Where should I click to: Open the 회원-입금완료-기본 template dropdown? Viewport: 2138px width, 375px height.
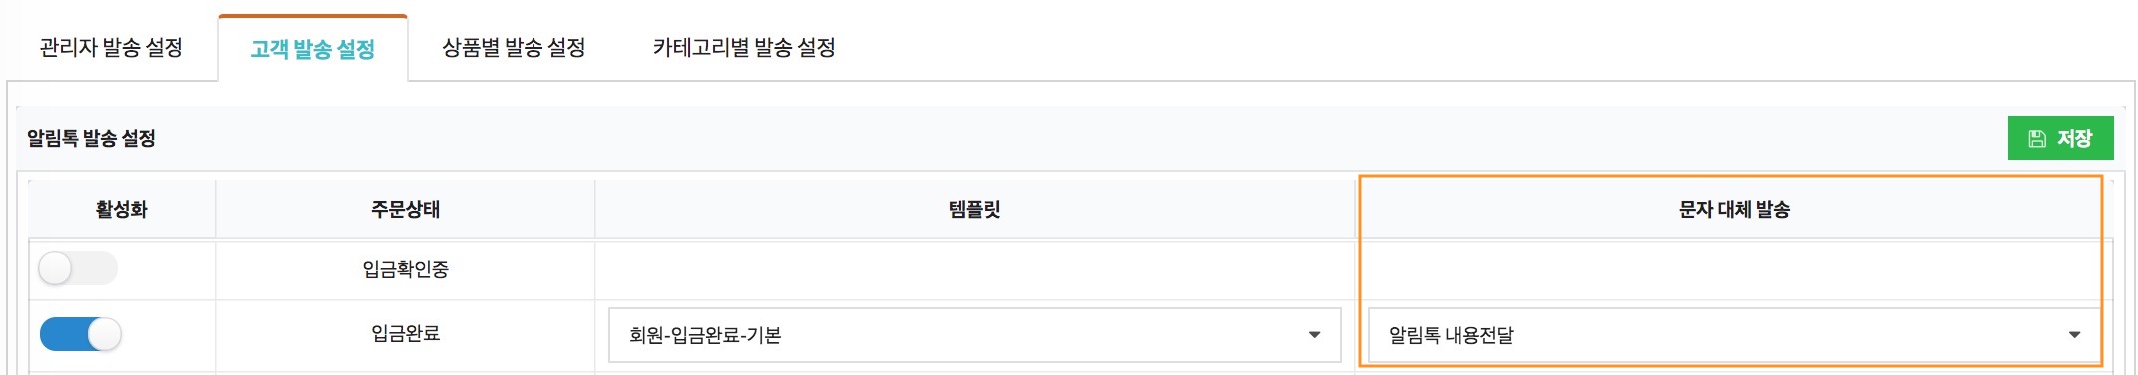[x=974, y=335]
